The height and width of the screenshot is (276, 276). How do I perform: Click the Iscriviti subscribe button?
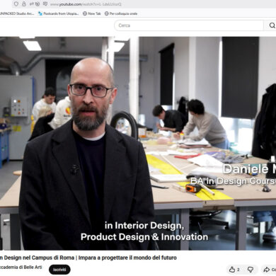pyautogui.click(x=59, y=270)
